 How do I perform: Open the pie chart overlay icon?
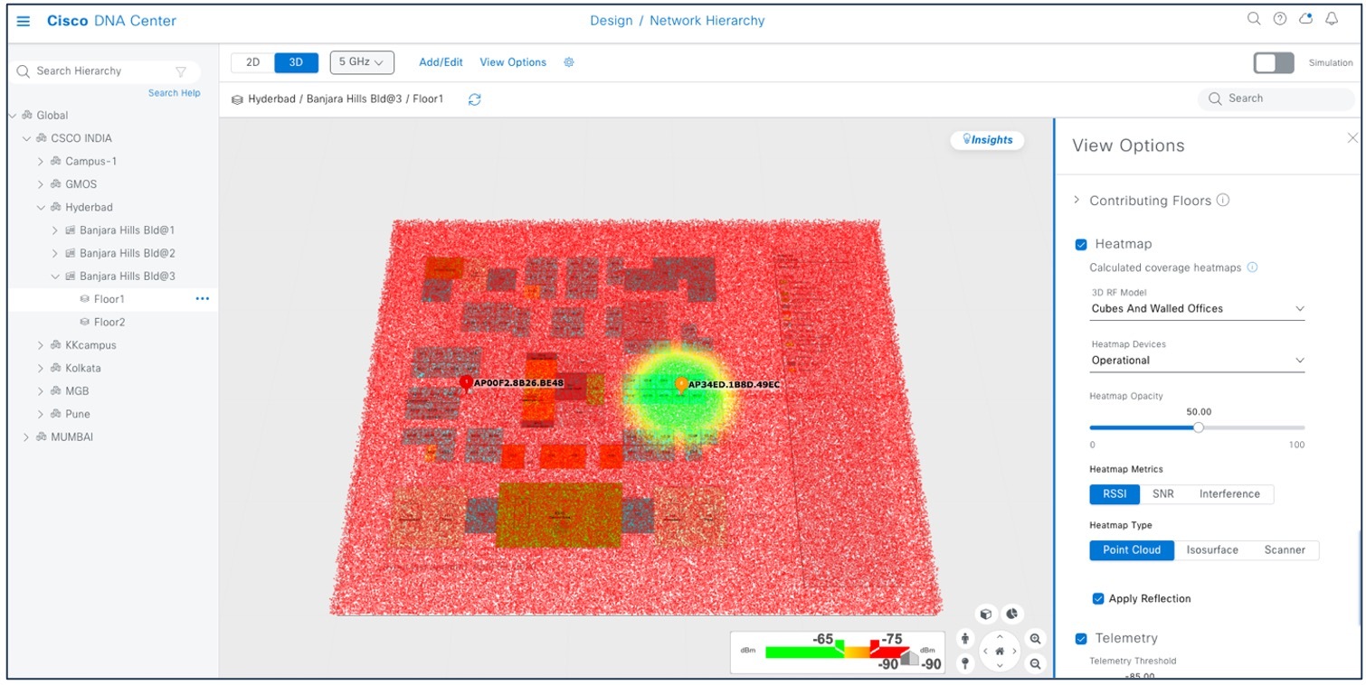point(1011,613)
